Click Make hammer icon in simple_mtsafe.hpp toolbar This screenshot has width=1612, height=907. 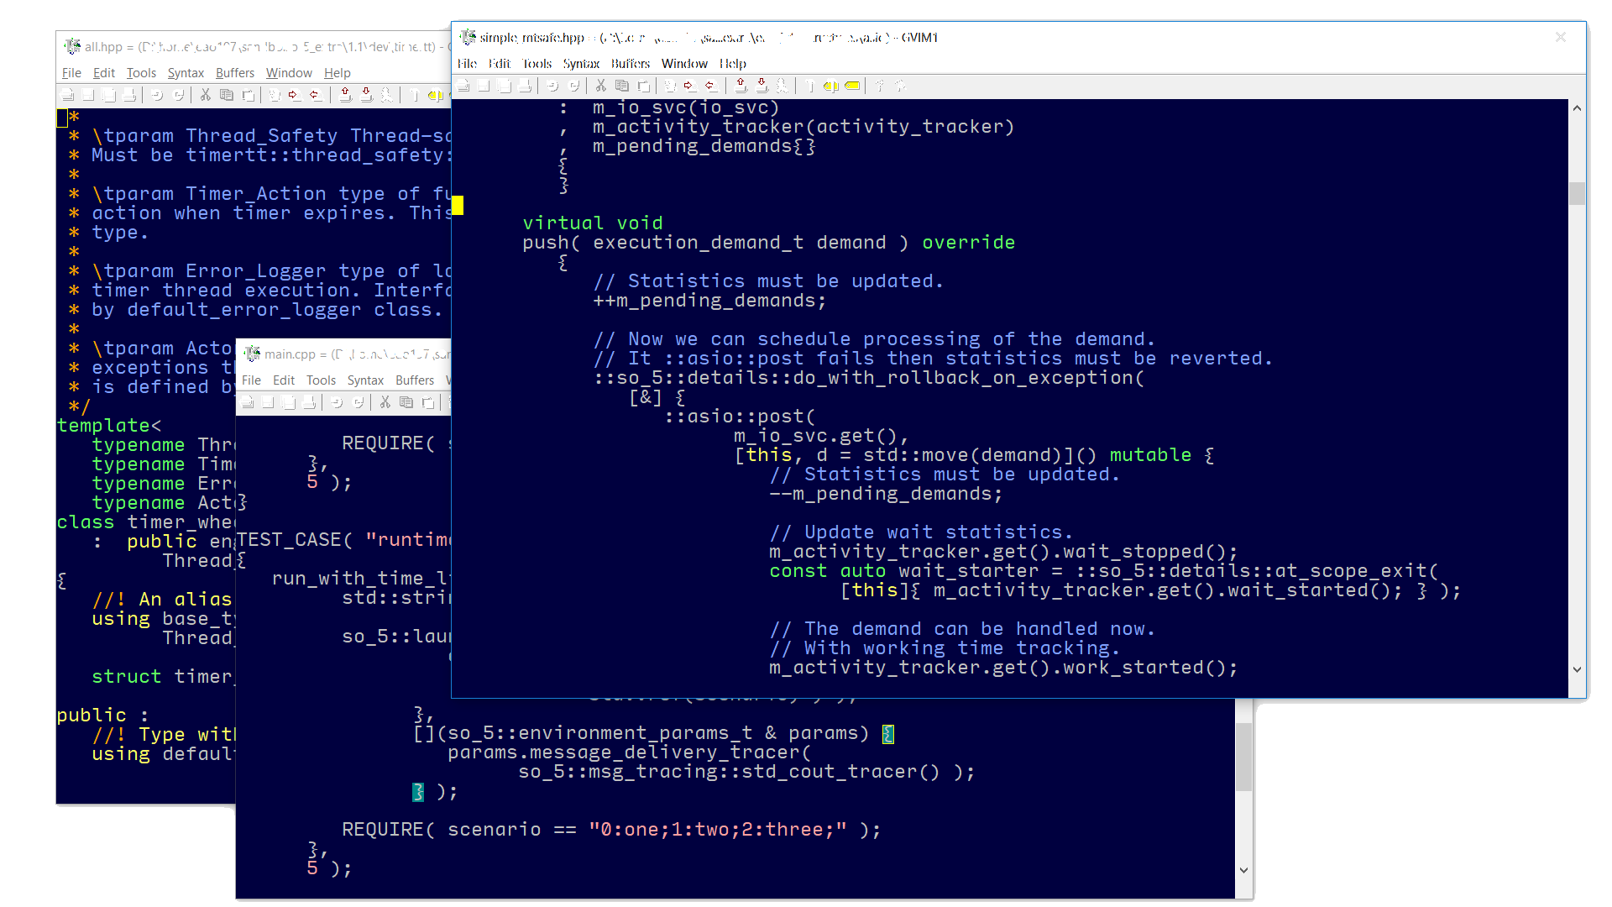[809, 86]
